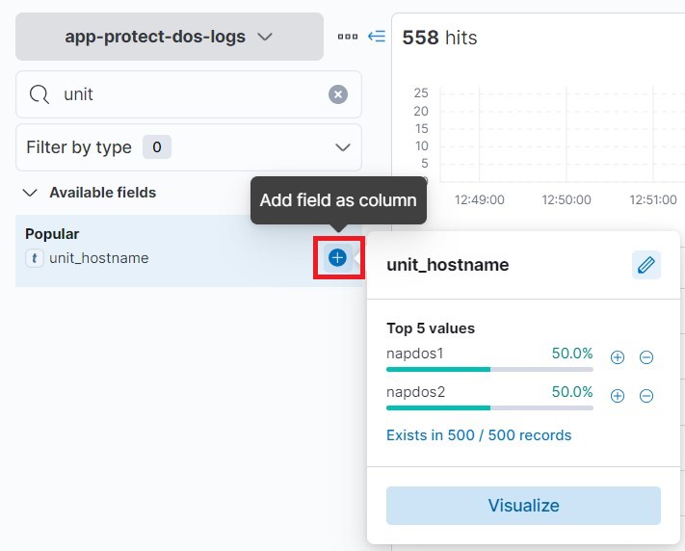The height and width of the screenshot is (551, 685).
Task: Click the Filter by type count badge '0'
Action: tap(157, 147)
